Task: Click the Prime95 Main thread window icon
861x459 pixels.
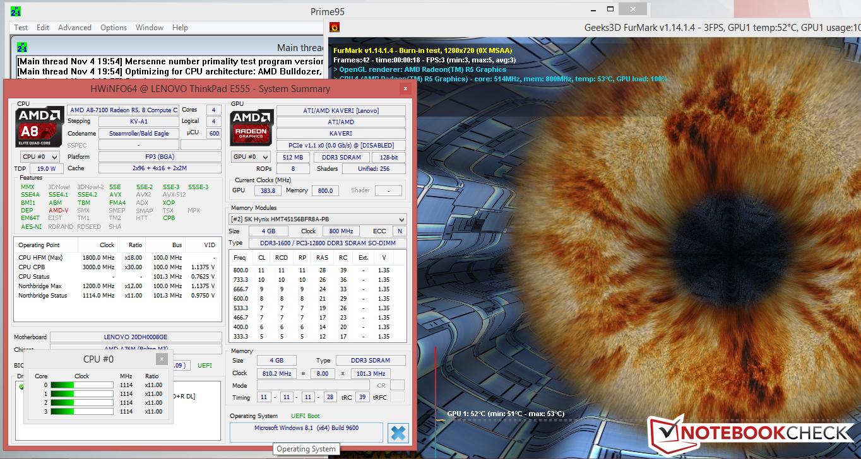Action: [x=22, y=48]
